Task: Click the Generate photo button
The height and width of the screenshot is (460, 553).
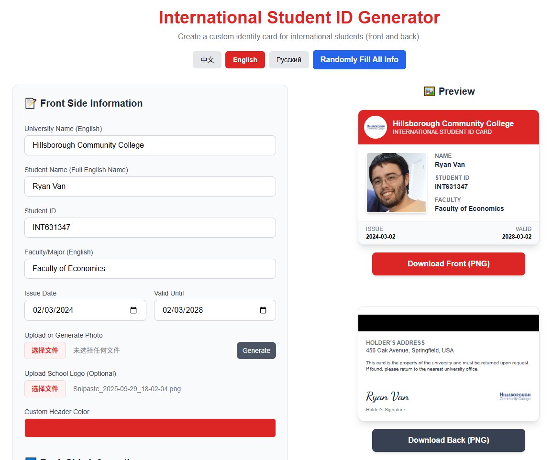Action: 256,350
